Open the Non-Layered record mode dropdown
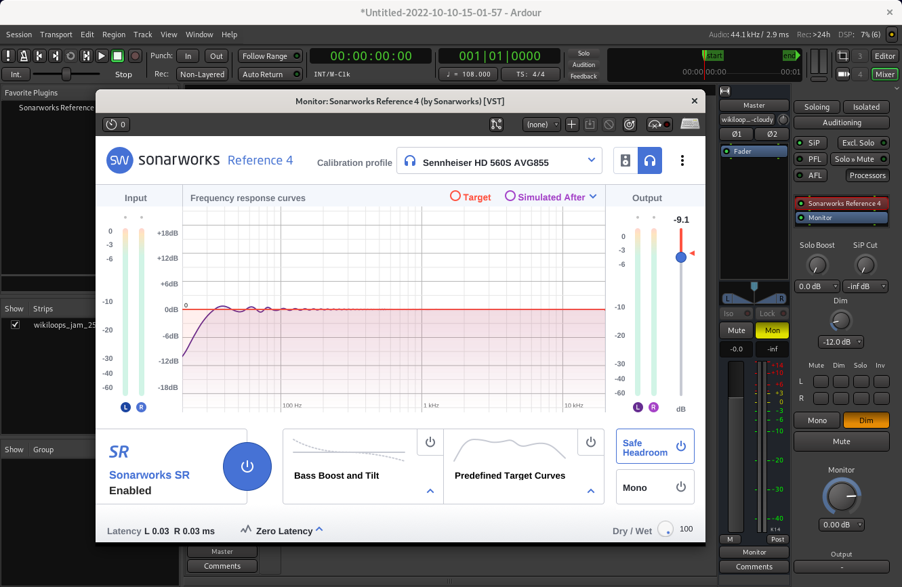Viewport: 902px width, 587px height. tap(202, 74)
